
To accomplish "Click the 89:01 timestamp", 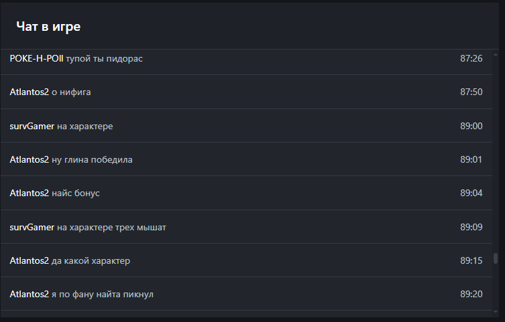I will pos(471,160).
